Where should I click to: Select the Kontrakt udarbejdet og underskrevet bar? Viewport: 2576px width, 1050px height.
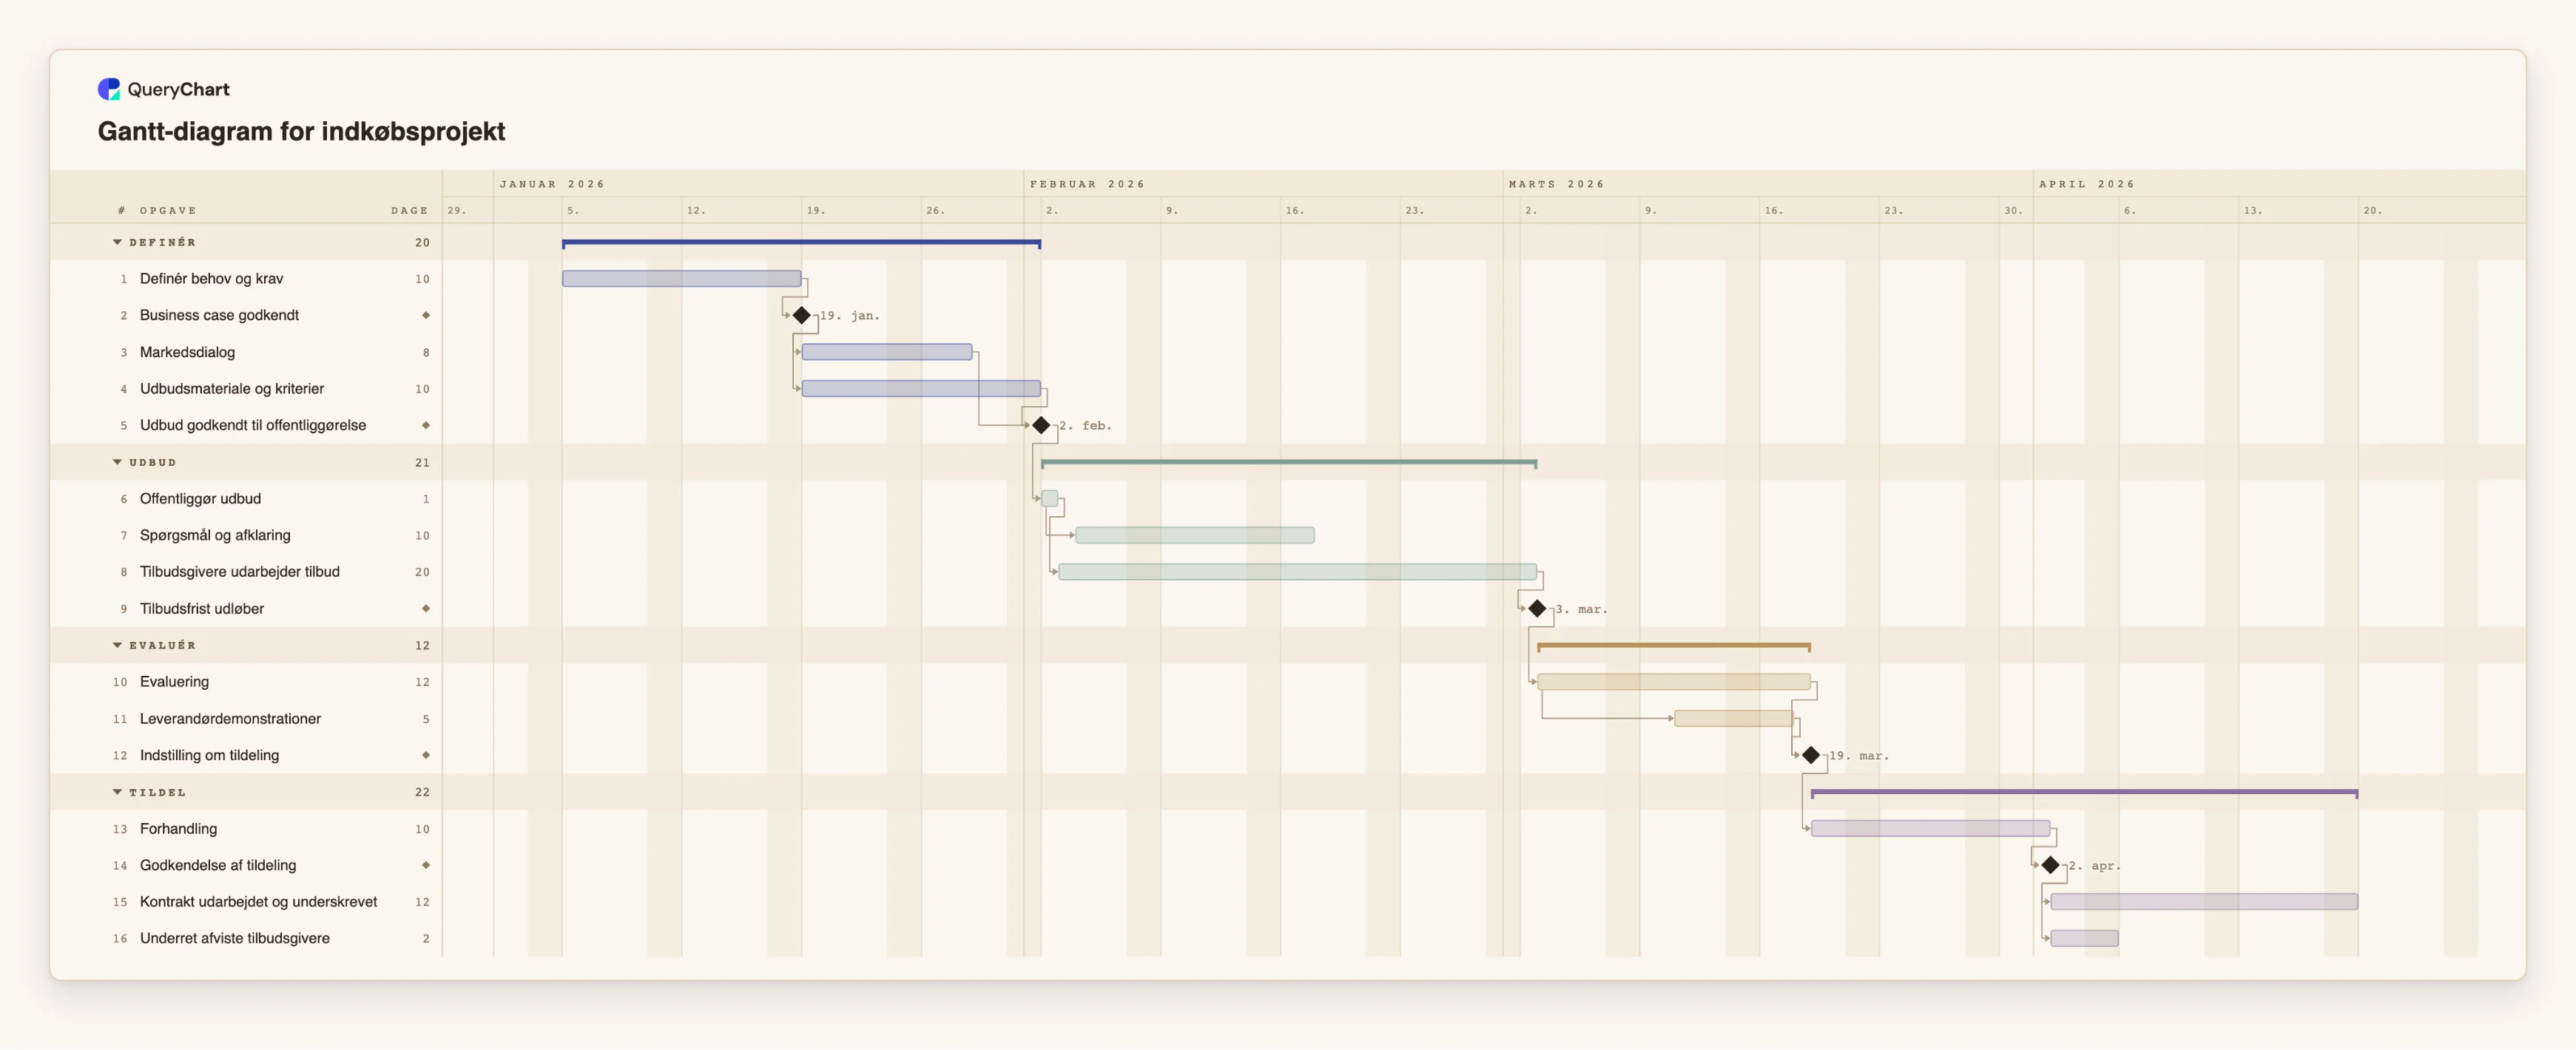(2204, 901)
